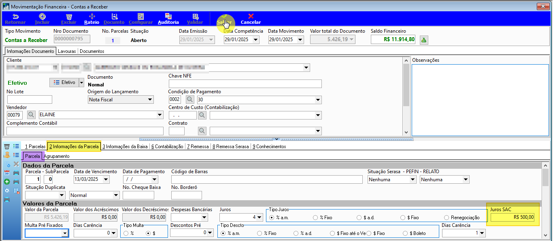Click the coins in hand sidebar icon
The width and height of the screenshot is (553, 241).
pyautogui.click(x=6, y=155)
